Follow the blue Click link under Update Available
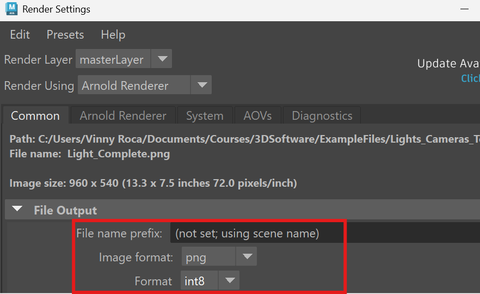 click(x=470, y=78)
